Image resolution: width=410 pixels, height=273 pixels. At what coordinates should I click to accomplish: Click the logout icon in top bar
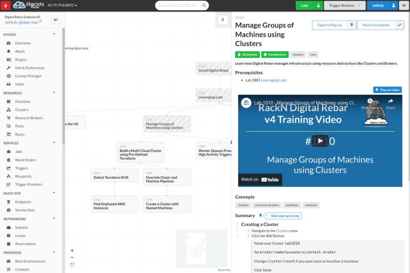coord(404,6)
